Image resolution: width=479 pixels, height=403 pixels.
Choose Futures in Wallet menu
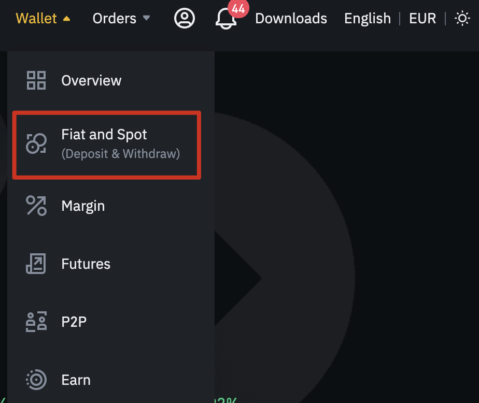(86, 264)
